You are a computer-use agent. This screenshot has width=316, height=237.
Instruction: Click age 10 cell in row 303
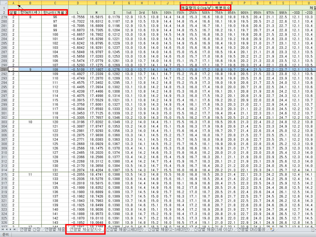(30, 122)
